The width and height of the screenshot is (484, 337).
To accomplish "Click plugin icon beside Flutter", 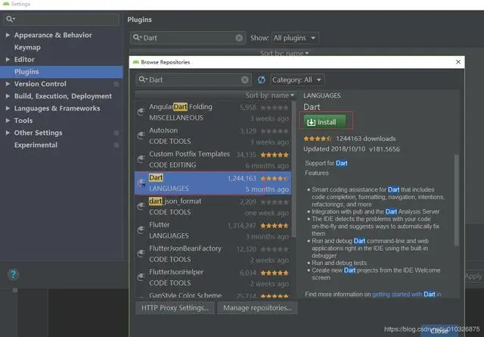I will (x=141, y=229).
